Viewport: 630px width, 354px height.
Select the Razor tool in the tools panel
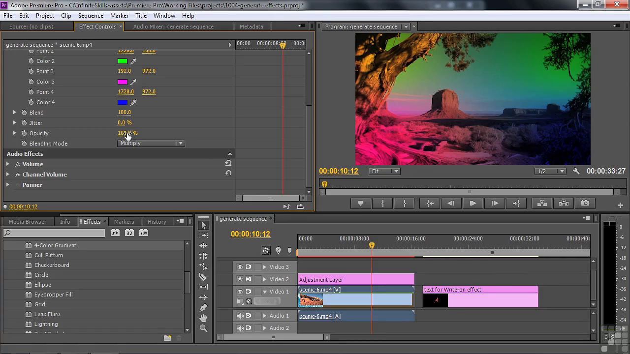click(x=203, y=277)
